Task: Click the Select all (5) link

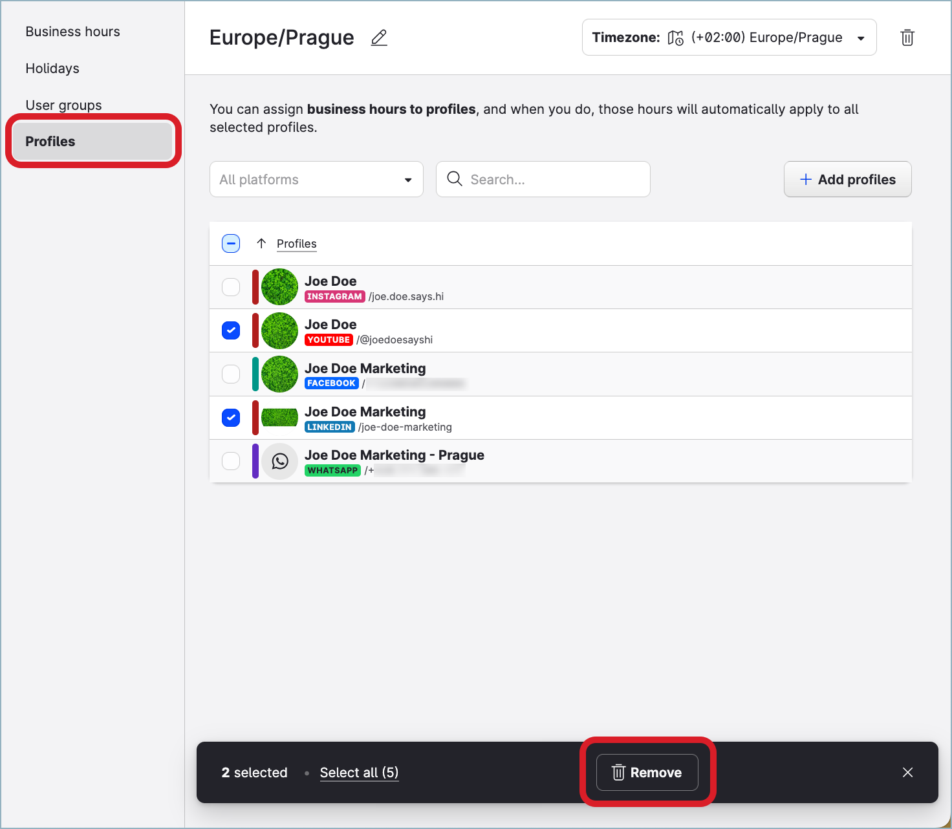Action: [x=359, y=772]
